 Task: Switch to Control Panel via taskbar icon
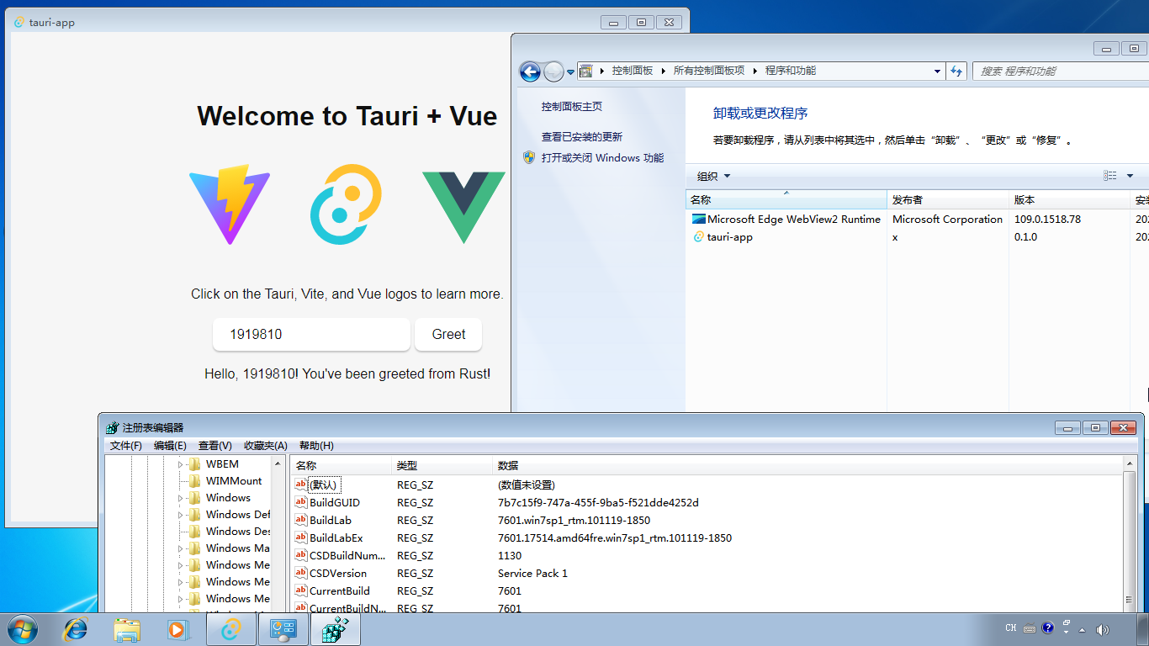tap(283, 629)
